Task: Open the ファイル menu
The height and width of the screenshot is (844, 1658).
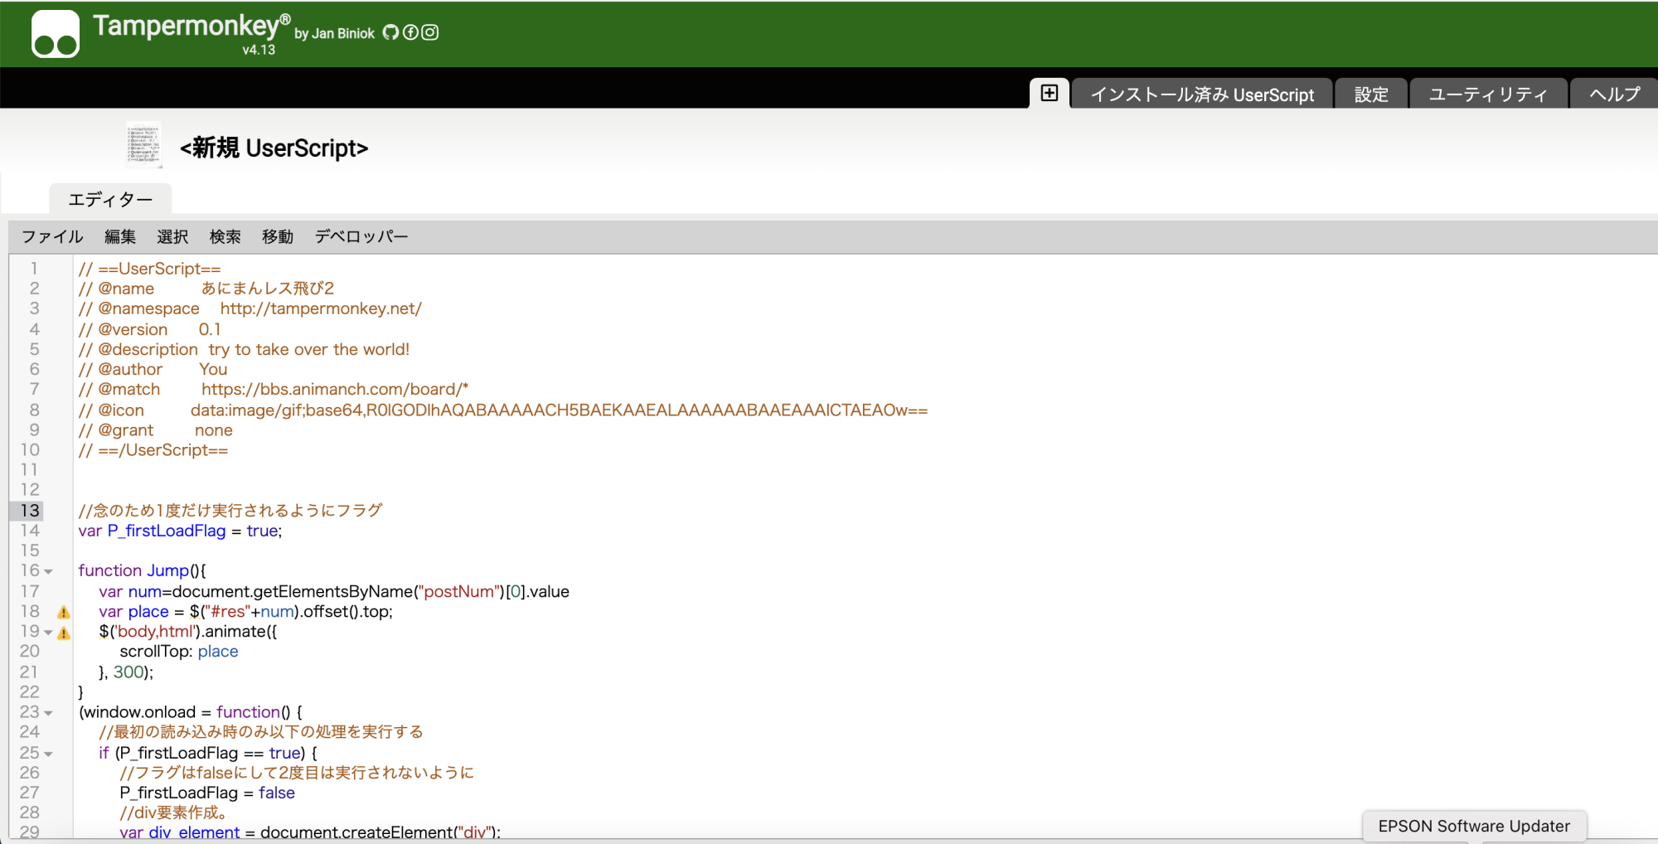Action: pos(52,237)
